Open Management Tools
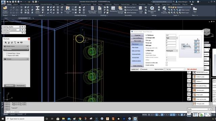This screenshot has height=121, width=216. (152, 10)
